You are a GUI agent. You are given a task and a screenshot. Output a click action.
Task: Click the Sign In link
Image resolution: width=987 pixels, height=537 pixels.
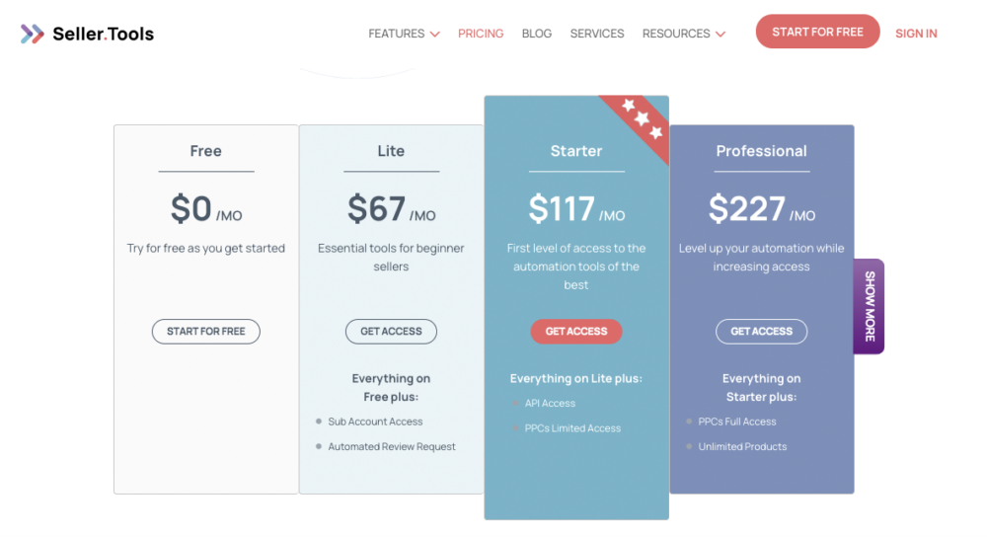916,34
